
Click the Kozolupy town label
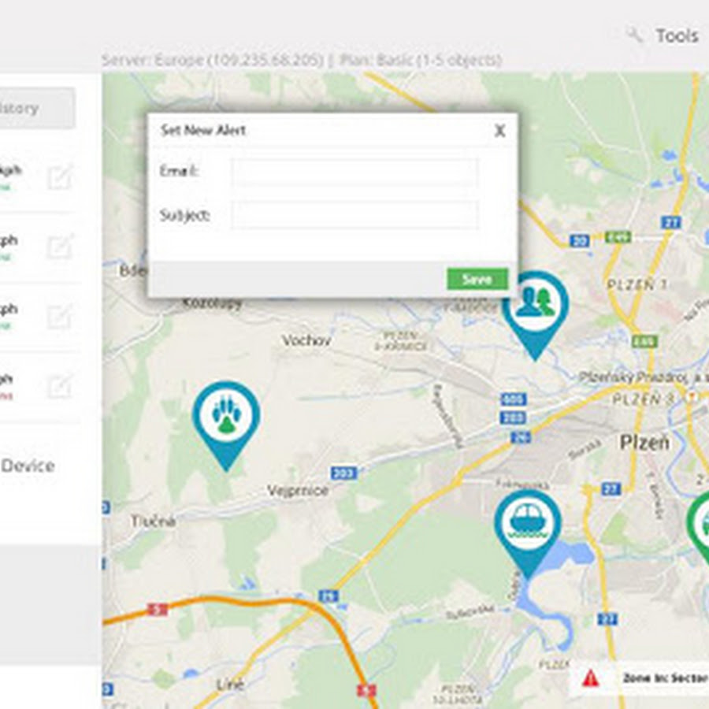tap(212, 303)
